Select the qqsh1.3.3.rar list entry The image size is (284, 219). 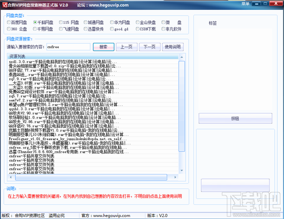coord(93,109)
